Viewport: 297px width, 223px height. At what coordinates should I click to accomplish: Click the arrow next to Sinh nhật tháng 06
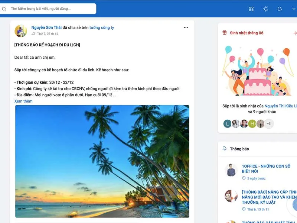[295, 33]
